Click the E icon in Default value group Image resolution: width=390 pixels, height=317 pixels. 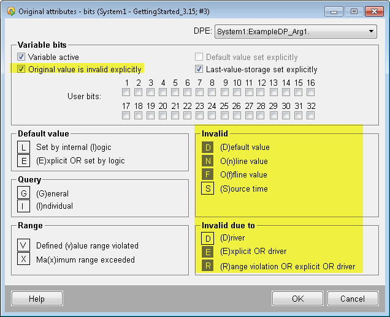coord(25,160)
